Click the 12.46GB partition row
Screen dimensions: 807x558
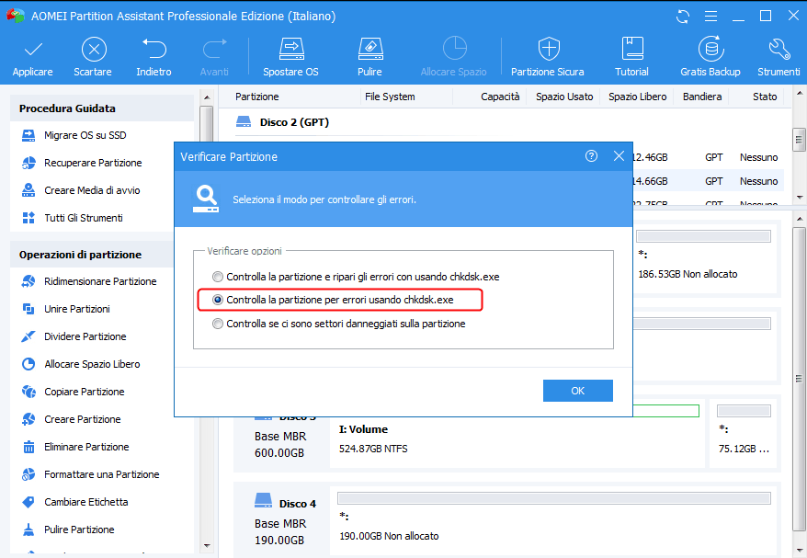708,157
